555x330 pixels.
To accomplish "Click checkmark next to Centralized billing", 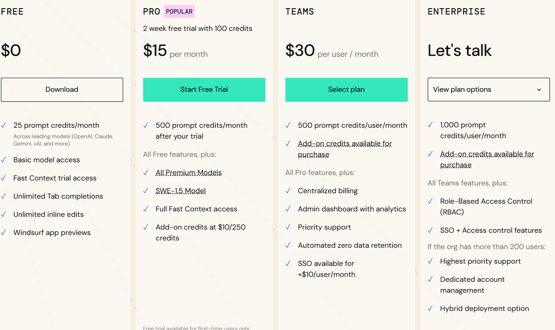I will (x=288, y=191).
